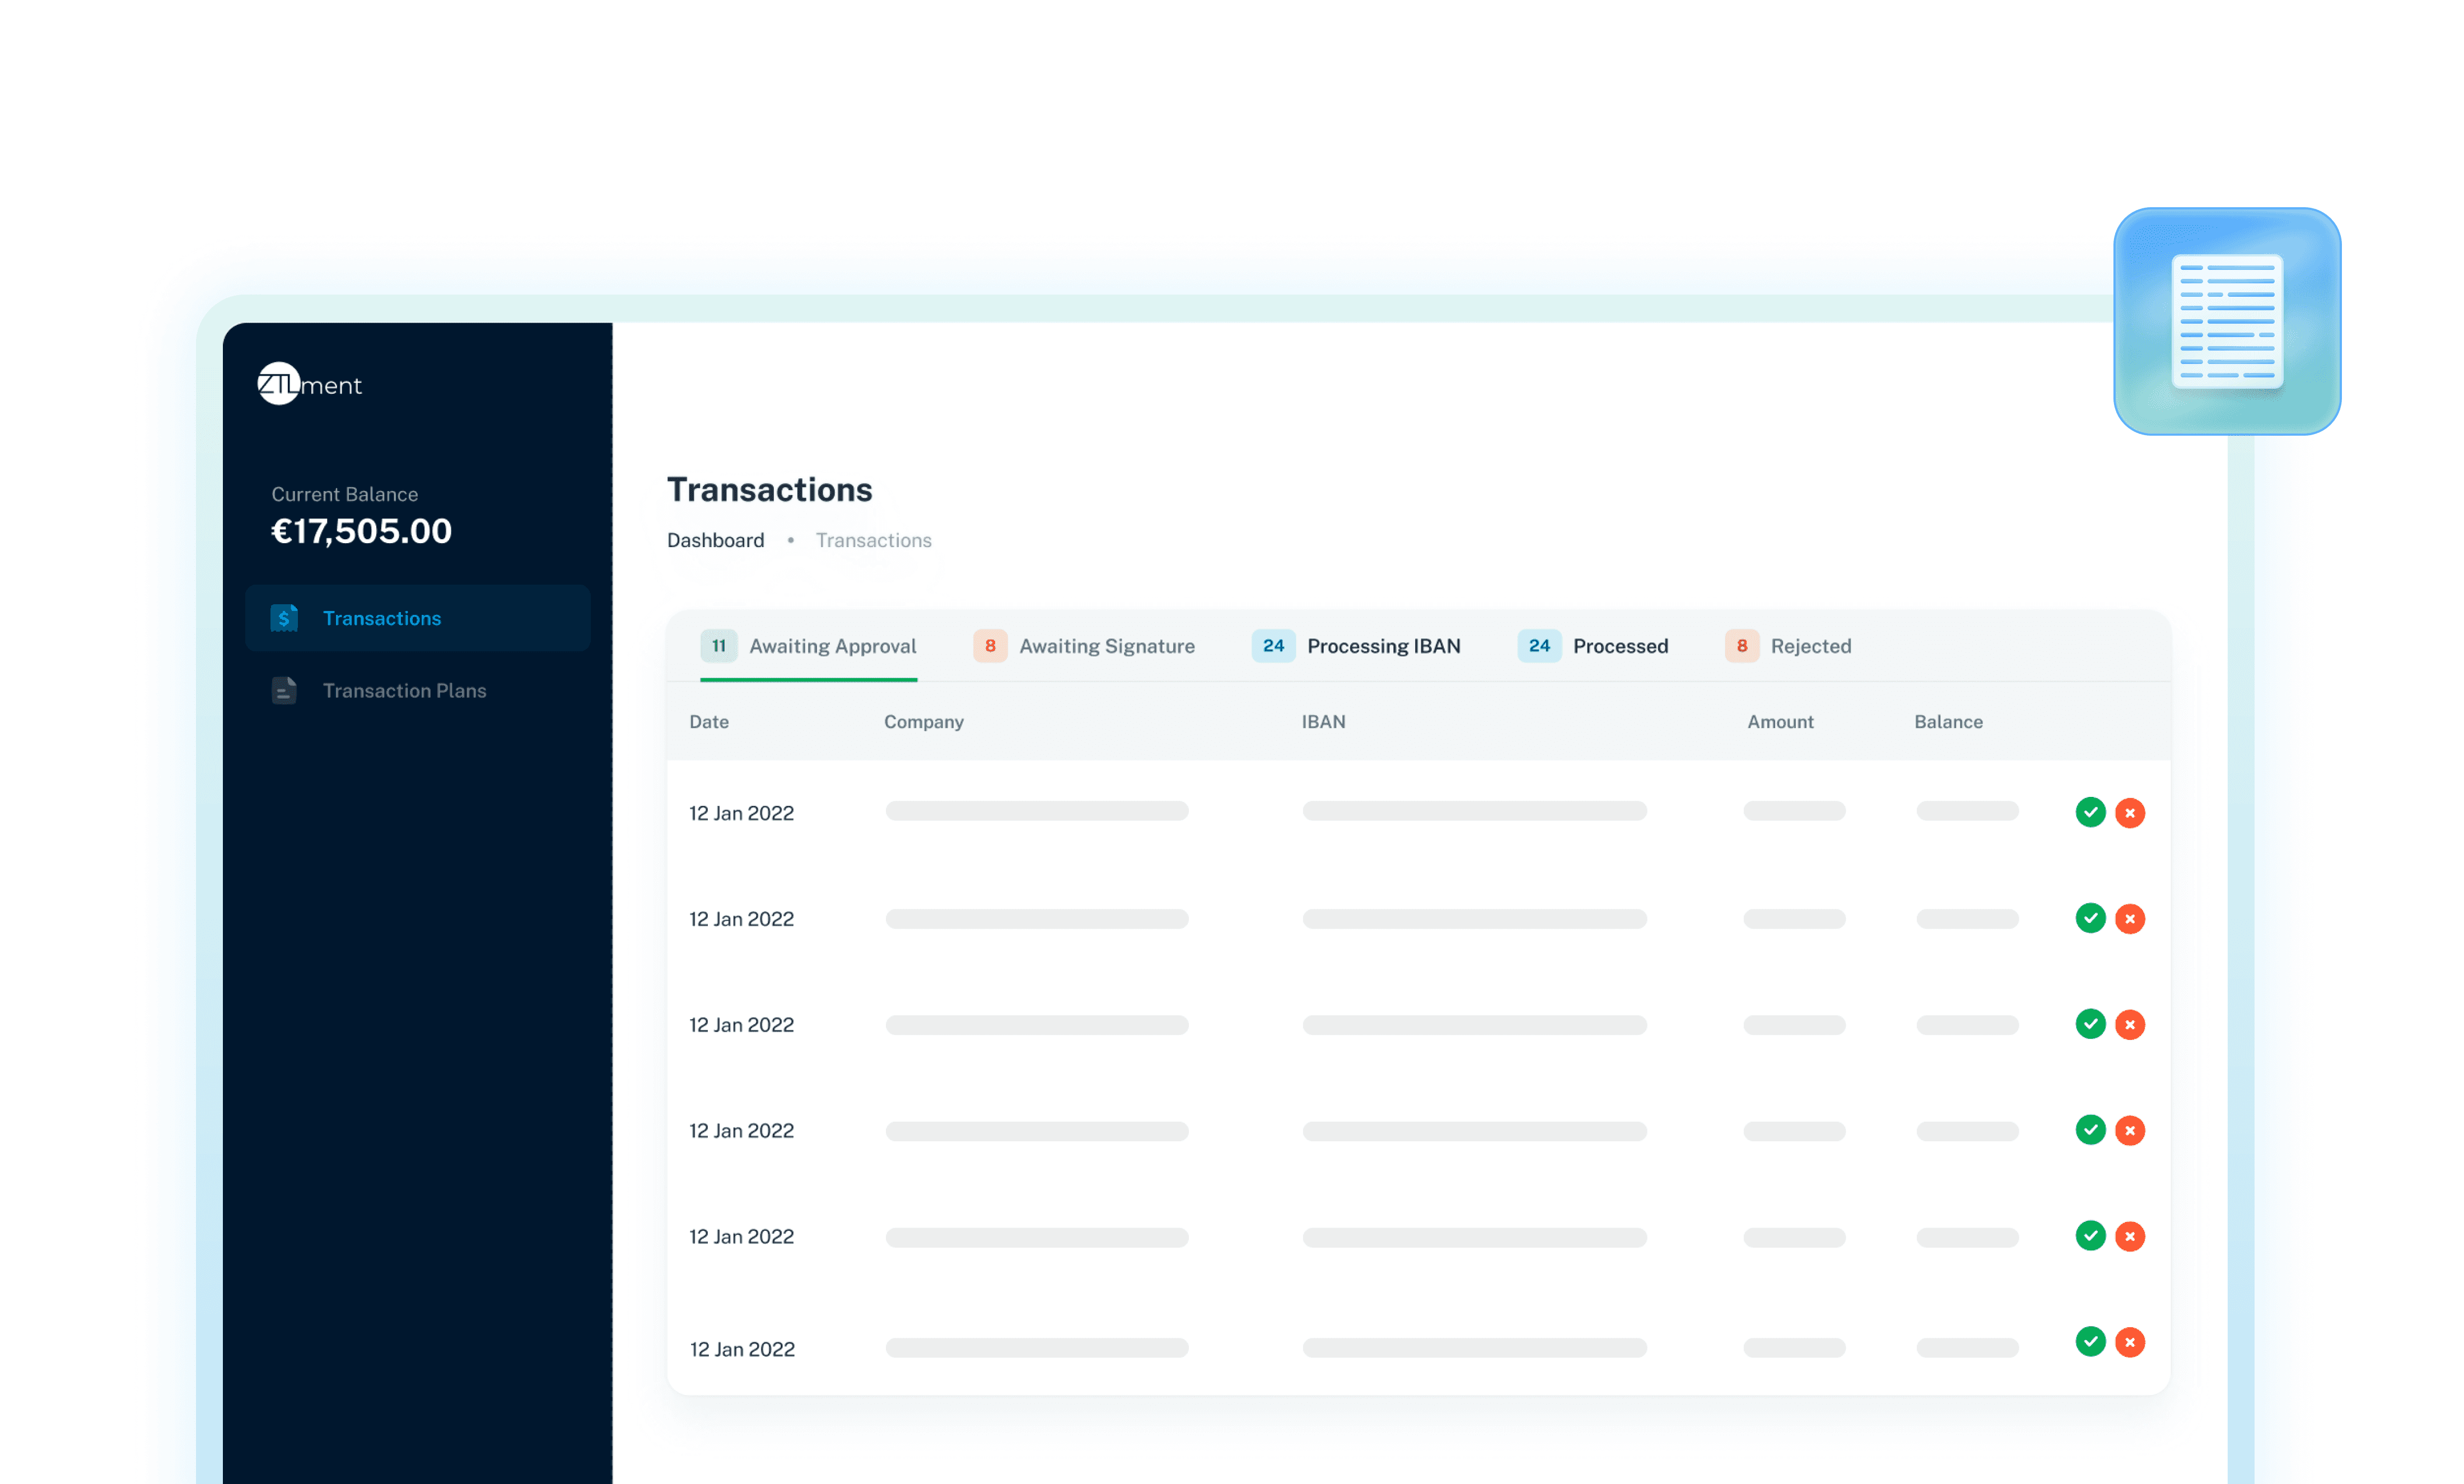The height and width of the screenshot is (1484, 2464).
Task: Go to the Dashboard breadcrumb link
Action: coord(715,540)
